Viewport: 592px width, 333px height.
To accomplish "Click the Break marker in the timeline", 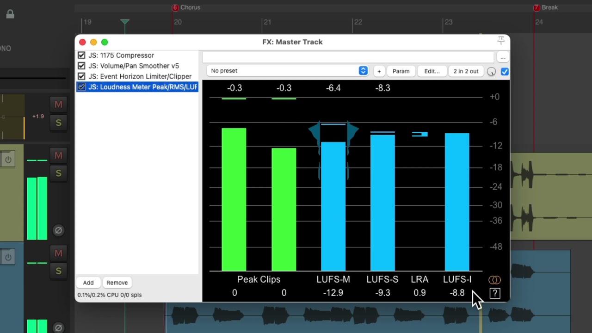I will [546, 7].
